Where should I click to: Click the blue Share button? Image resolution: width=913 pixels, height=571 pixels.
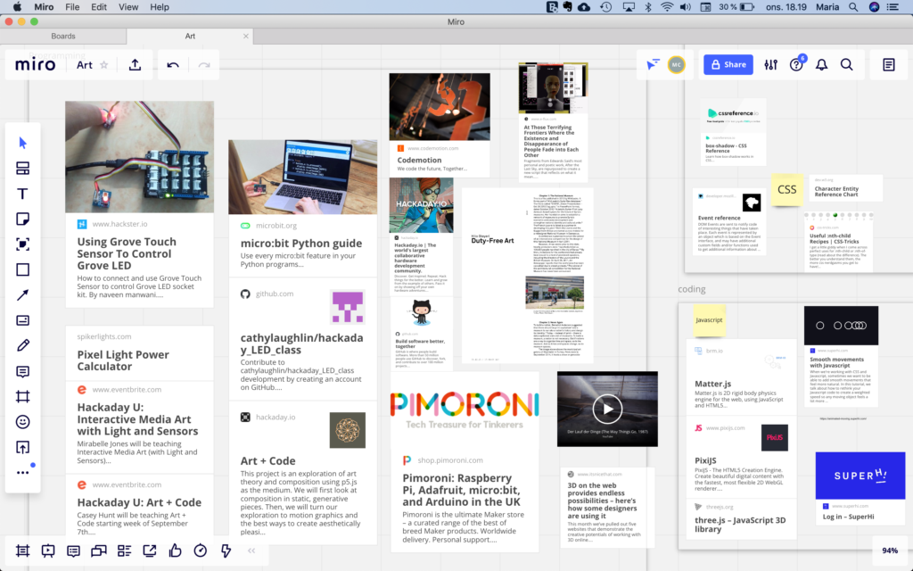[x=728, y=64]
